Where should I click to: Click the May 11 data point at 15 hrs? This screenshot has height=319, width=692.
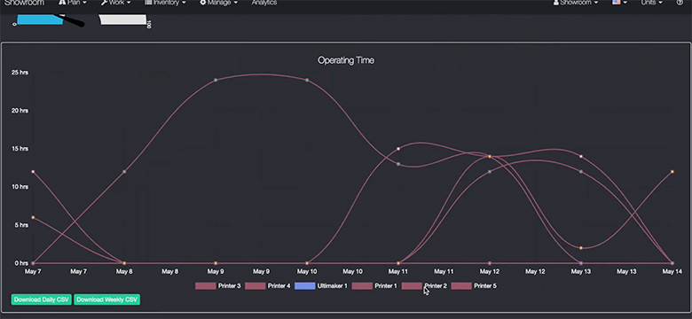398,149
